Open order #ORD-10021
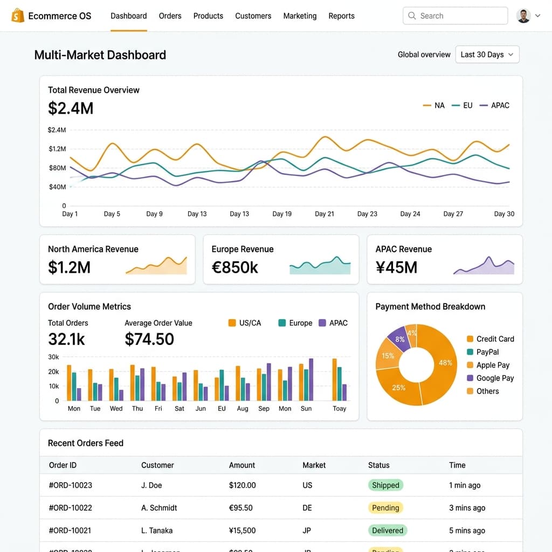This screenshot has width=552, height=552. [x=70, y=530]
